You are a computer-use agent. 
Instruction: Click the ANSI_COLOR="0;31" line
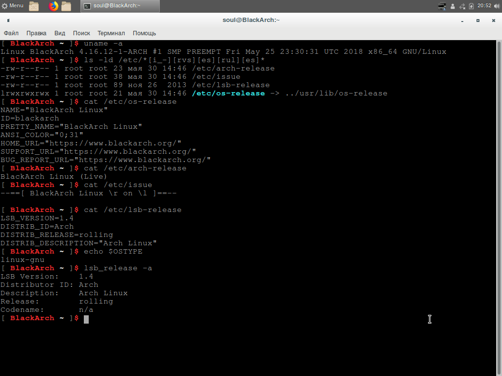[42, 135]
